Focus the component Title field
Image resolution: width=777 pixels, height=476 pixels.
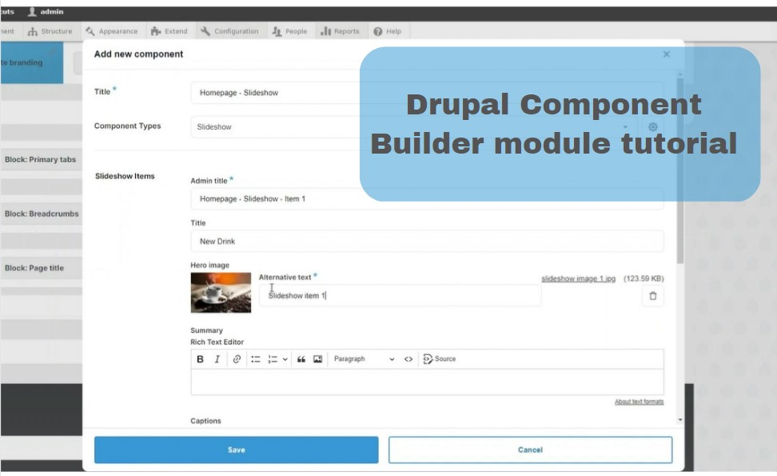(427, 93)
